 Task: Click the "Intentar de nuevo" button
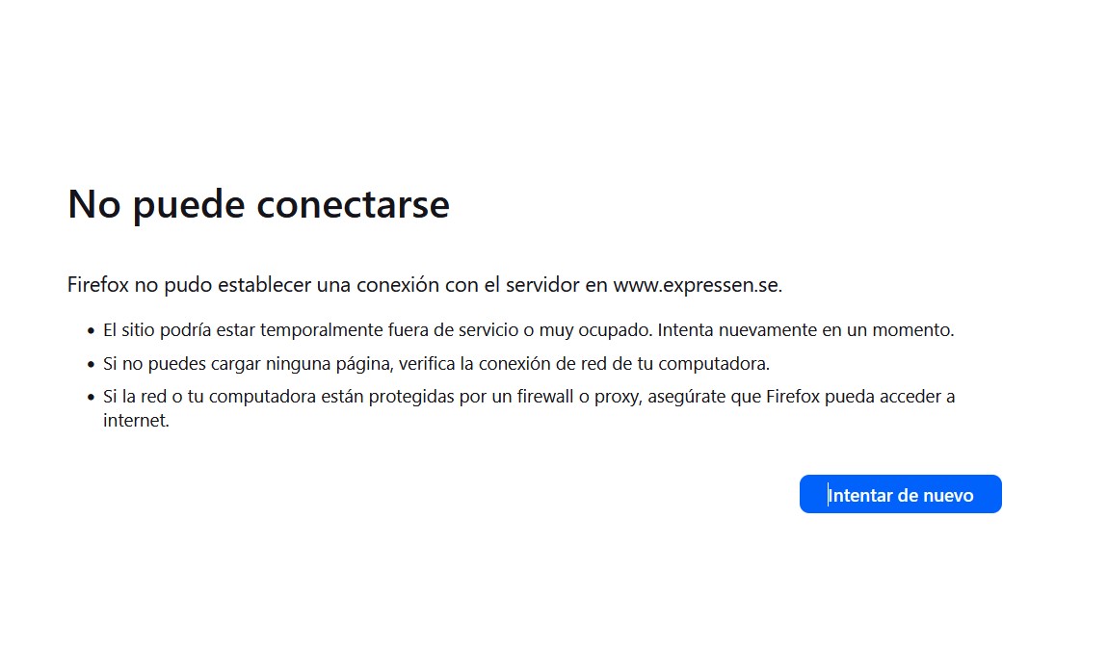(900, 495)
